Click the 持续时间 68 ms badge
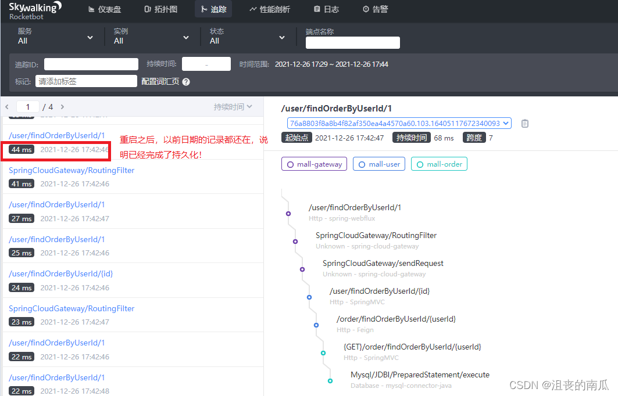 tap(411, 138)
